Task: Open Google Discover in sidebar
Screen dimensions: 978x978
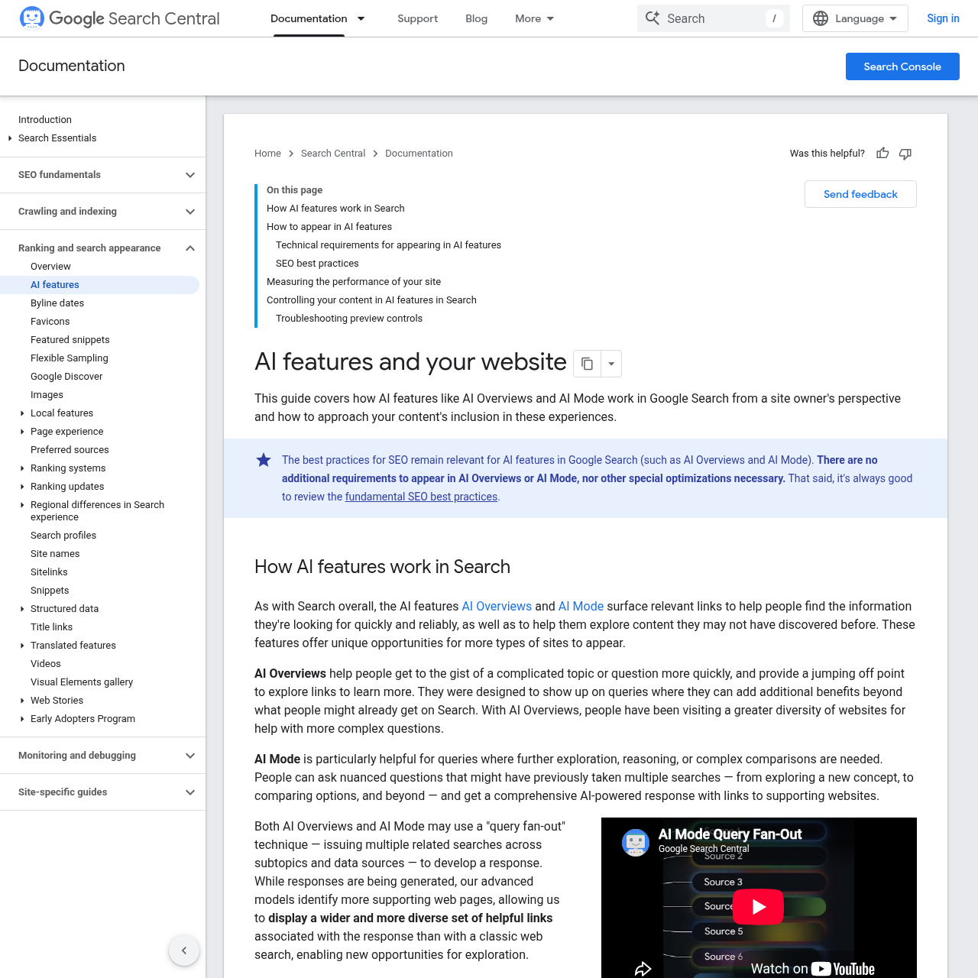Action: click(x=66, y=377)
